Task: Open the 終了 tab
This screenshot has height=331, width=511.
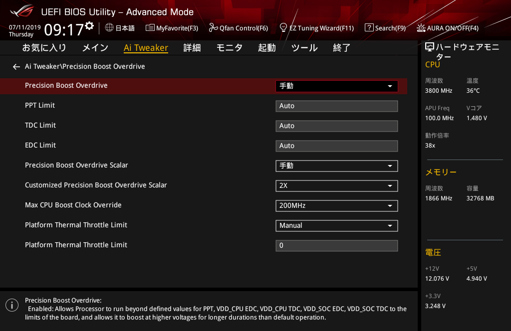Action: click(342, 48)
